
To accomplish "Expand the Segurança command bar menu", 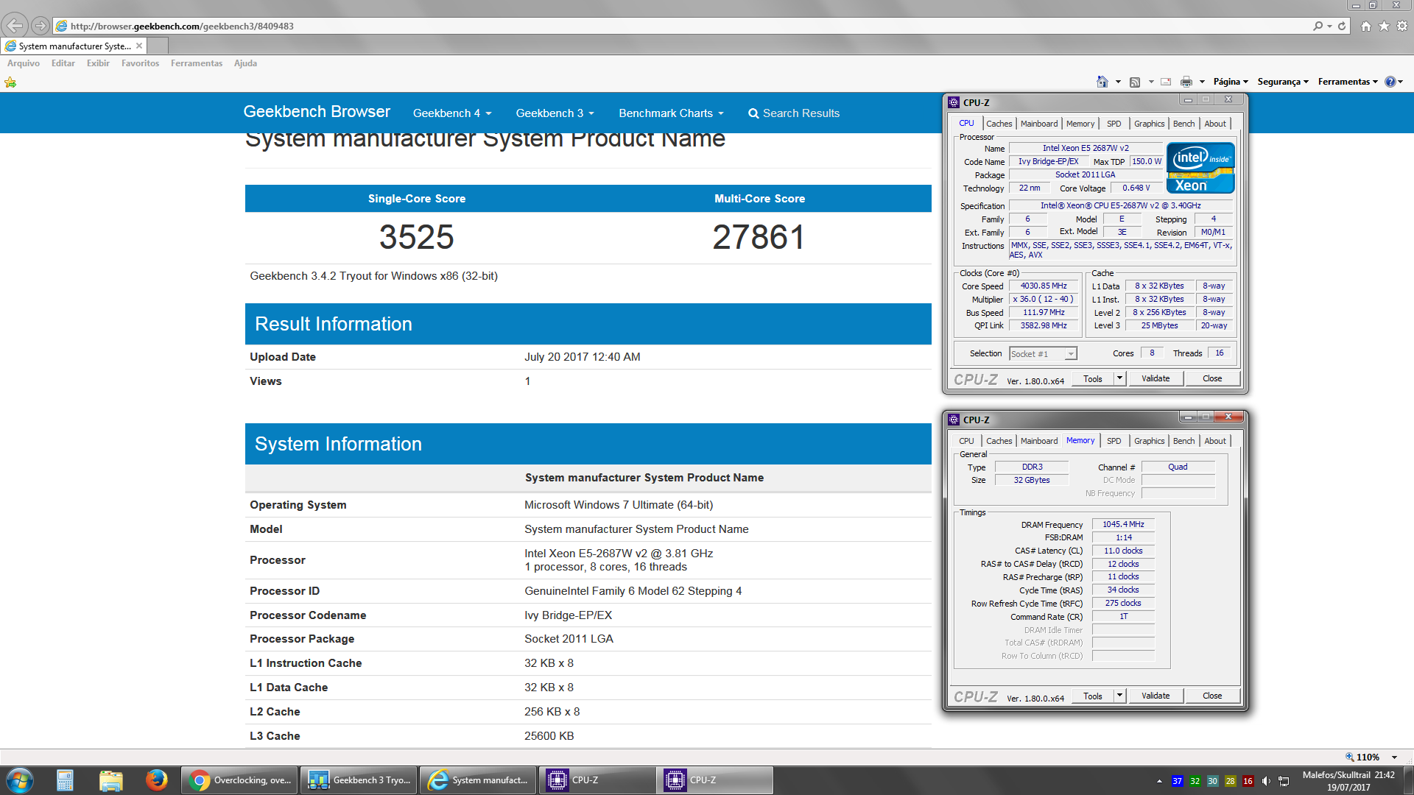I will (1283, 82).
